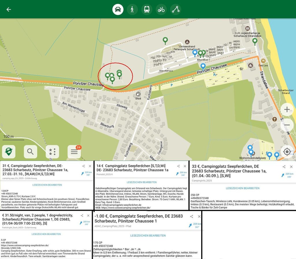Share the 33 € Seepferdchen bookmark
This screenshot has width=296, height=259.
coord(284,167)
